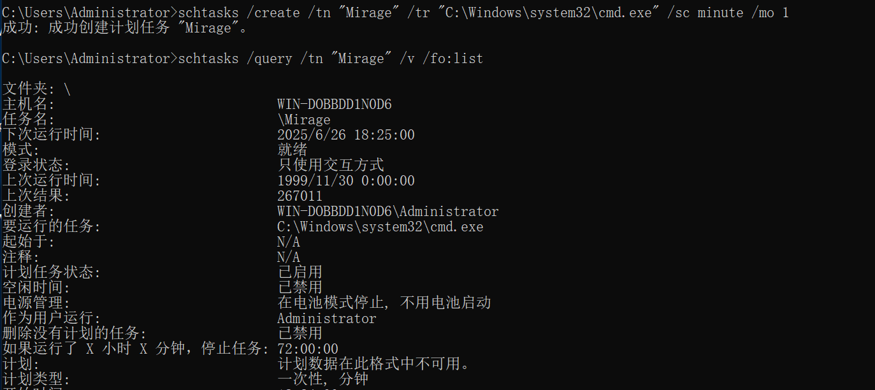Click the success message for creating Mirage
The height and width of the screenshot is (390, 875).
[x=125, y=28]
